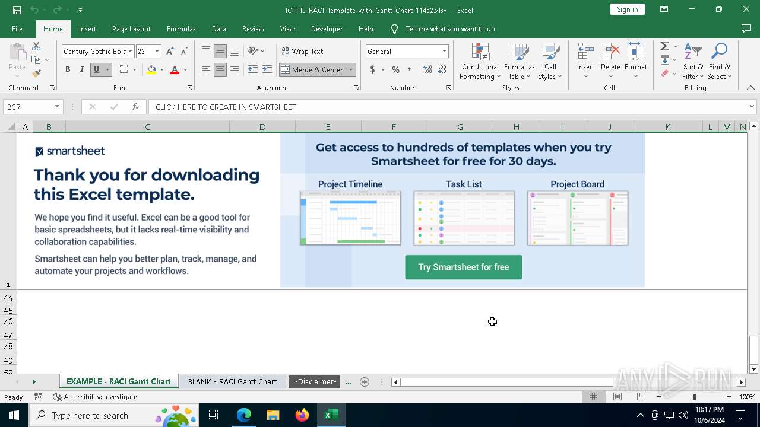This screenshot has width=760, height=427.
Task: Click Insert Function fx icon
Action: (135, 107)
